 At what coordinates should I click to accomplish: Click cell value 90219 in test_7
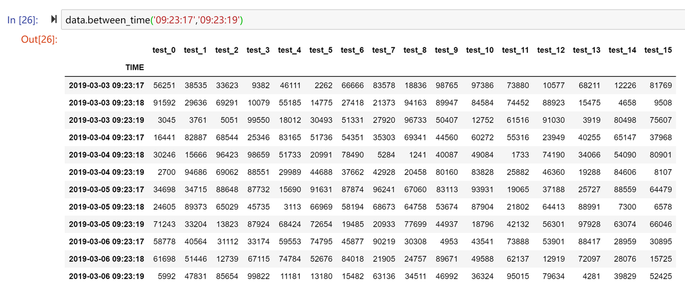384,241
